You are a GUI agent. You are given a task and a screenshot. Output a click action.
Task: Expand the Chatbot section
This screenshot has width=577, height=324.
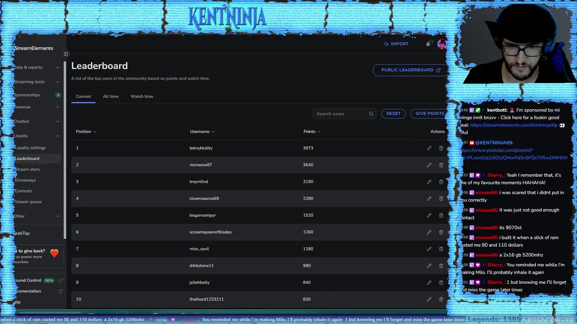pos(36,121)
